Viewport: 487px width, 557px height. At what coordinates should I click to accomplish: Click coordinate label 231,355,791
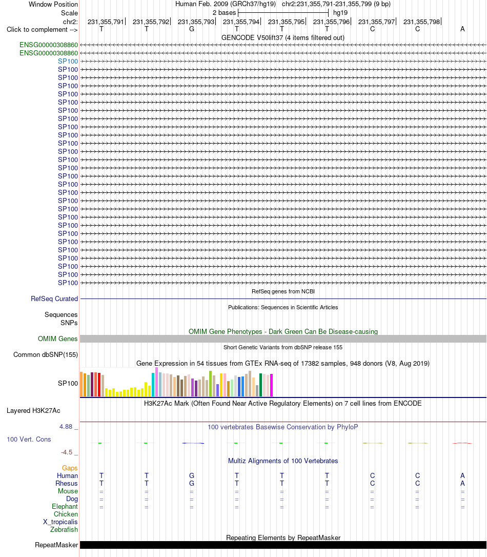pyautogui.click(x=106, y=22)
